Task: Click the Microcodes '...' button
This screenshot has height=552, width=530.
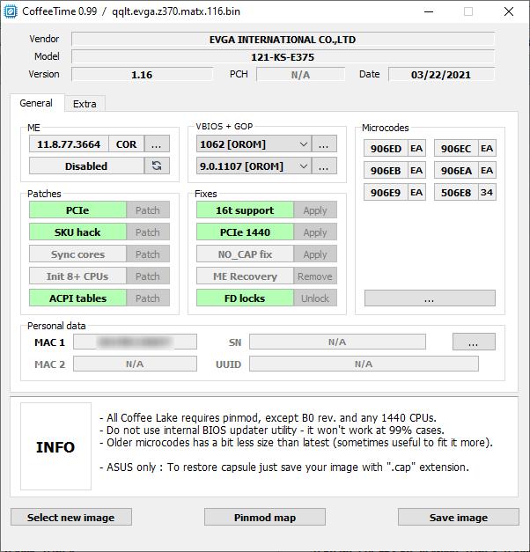Action: click(430, 298)
